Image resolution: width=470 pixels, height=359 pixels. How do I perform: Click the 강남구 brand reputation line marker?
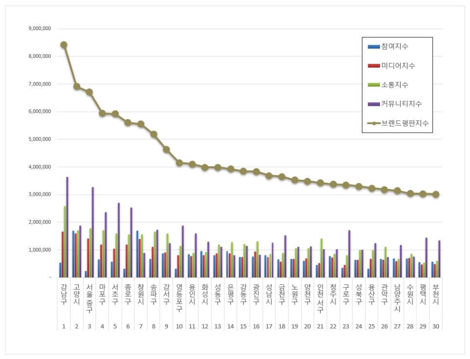pyautogui.click(x=64, y=45)
